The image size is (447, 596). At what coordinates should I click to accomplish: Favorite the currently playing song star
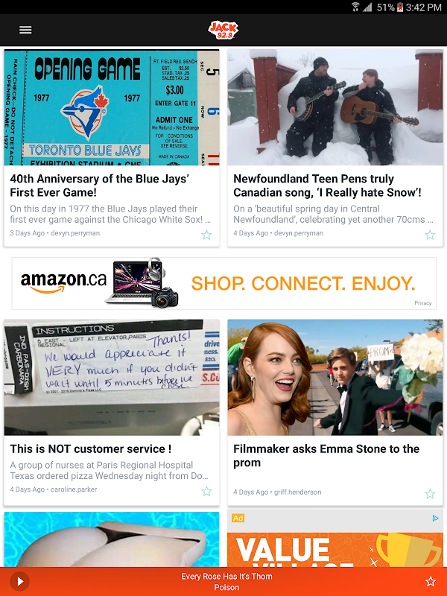[431, 581]
